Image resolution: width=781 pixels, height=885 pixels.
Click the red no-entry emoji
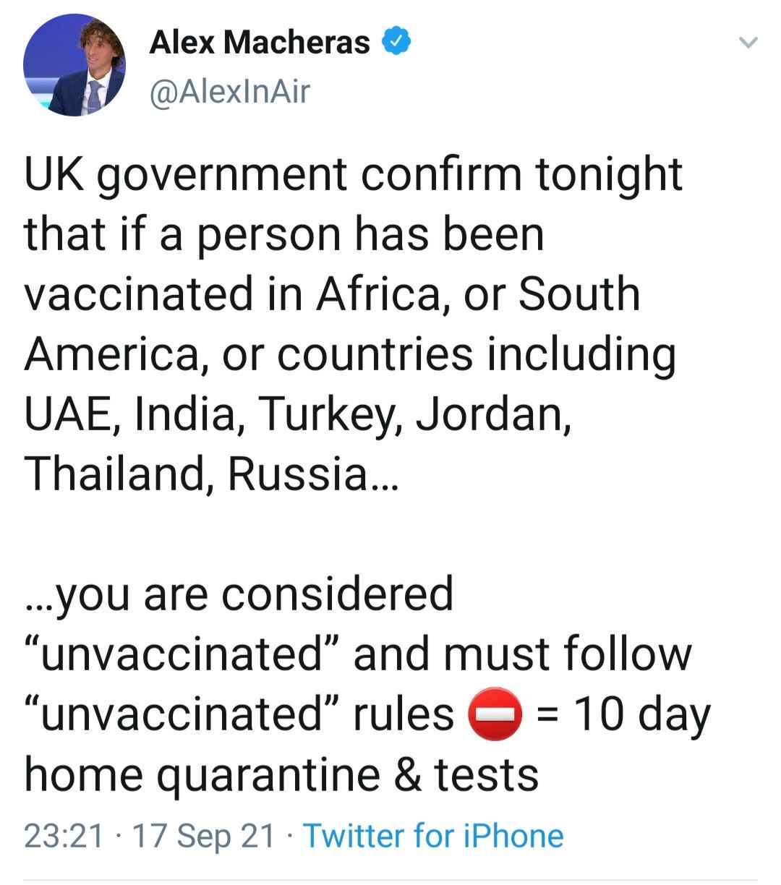497,714
